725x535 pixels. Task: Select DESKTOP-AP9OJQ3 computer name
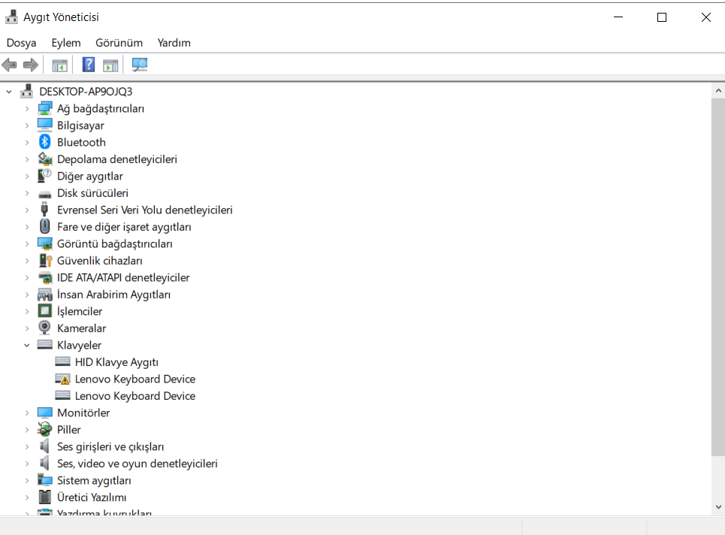[x=86, y=92]
